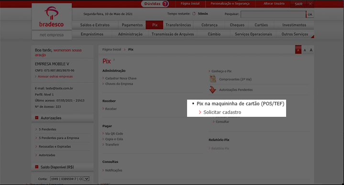Open the Outros Serviços menu
This screenshot has width=344, height=185.
[x=295, y=34]
